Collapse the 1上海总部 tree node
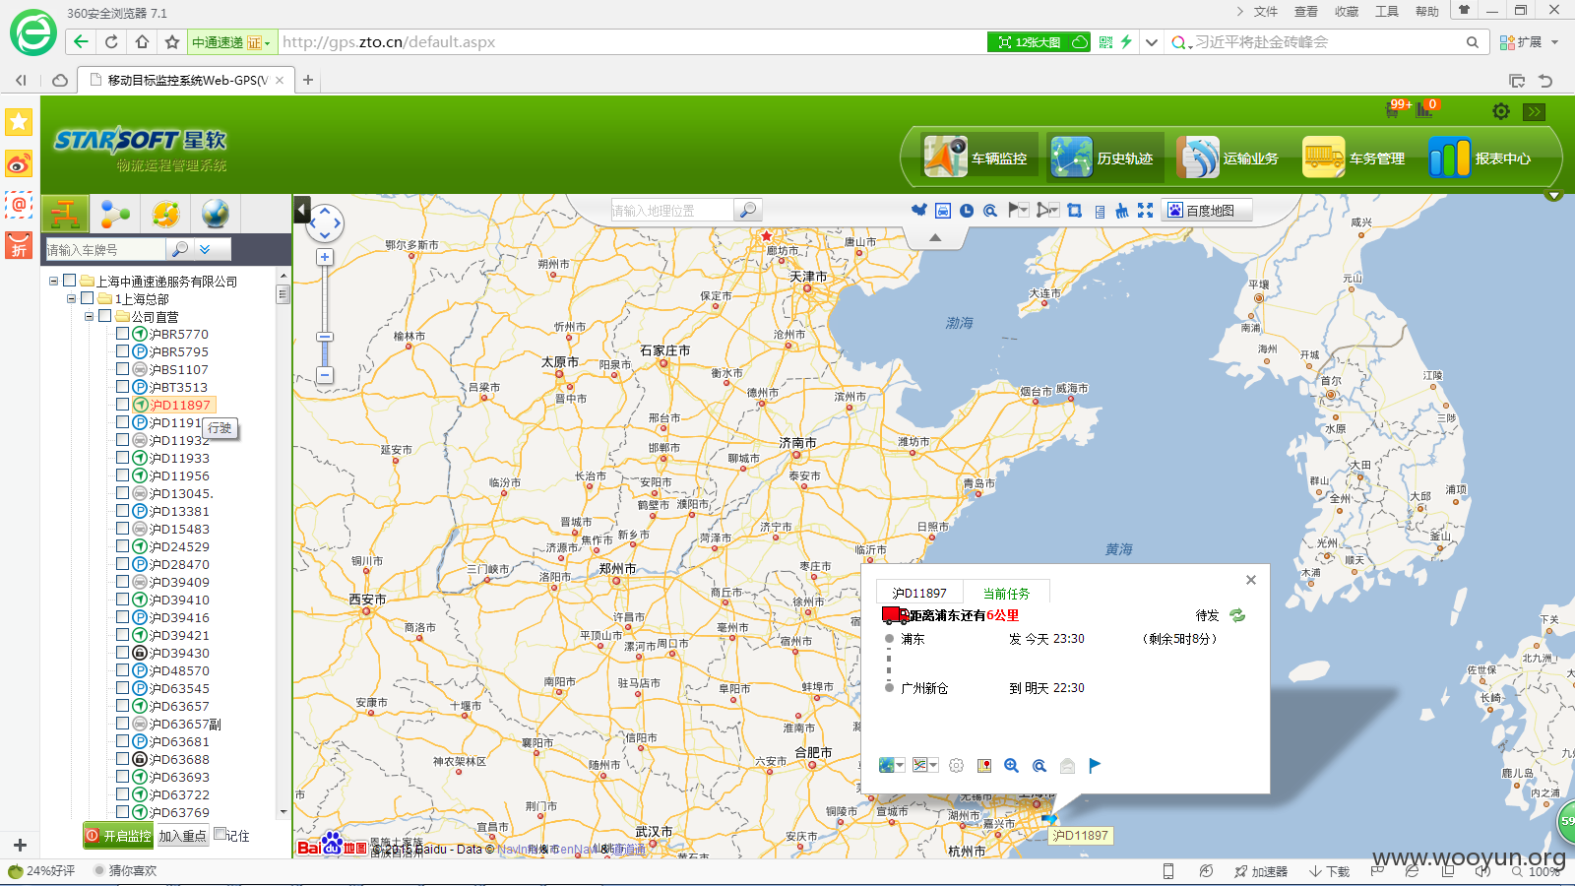Image resolution: width=1575 pixels, height=886 pixels. [x=71, y=298]
